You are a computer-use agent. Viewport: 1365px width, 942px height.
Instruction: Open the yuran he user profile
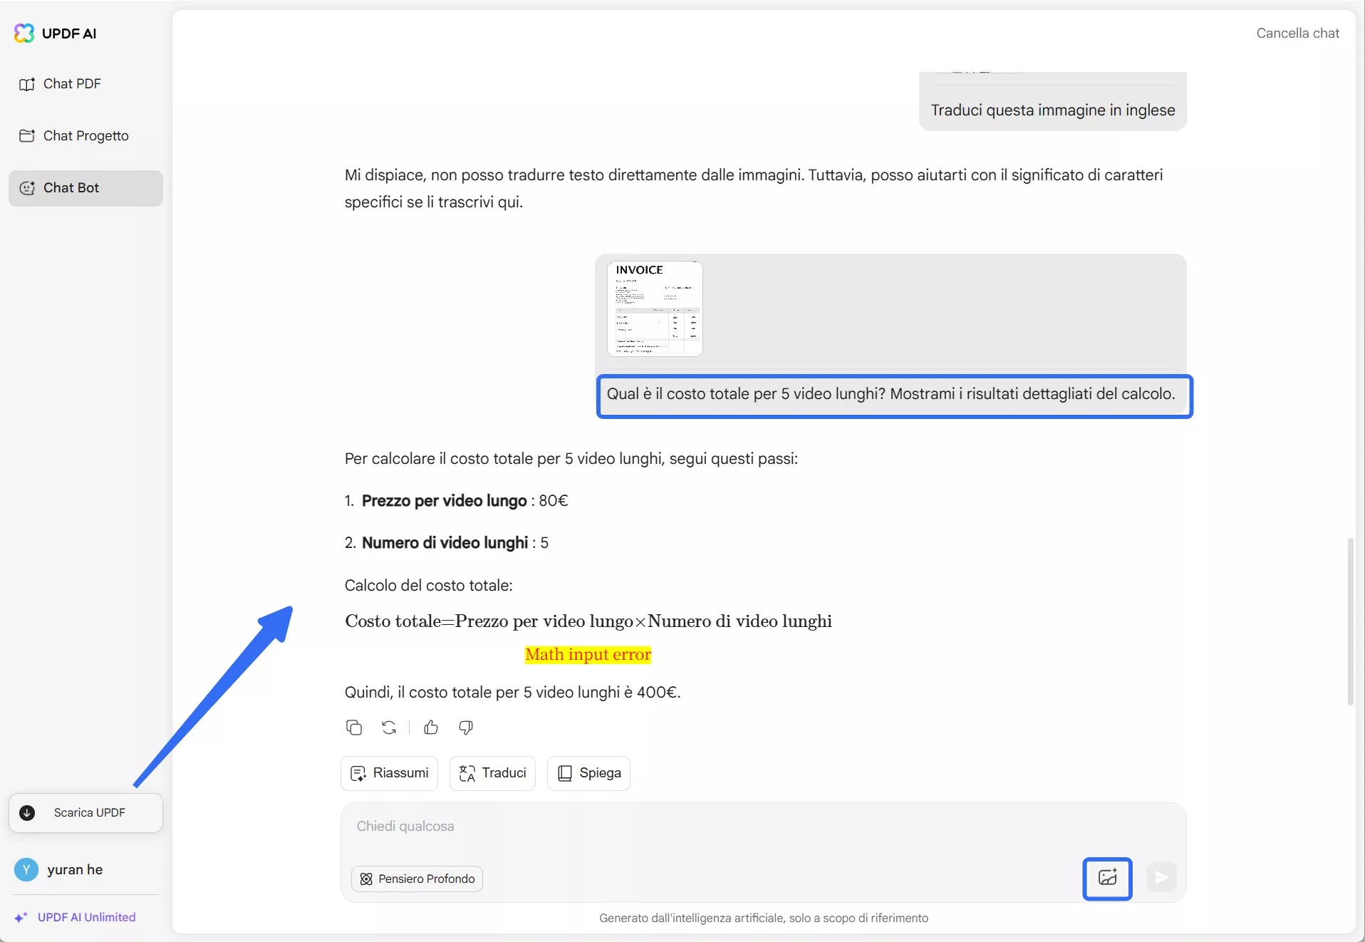[x=60, y=870]
